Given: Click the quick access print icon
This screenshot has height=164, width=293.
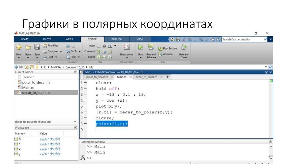Looking at the screenshot, I should coord(213,39).
